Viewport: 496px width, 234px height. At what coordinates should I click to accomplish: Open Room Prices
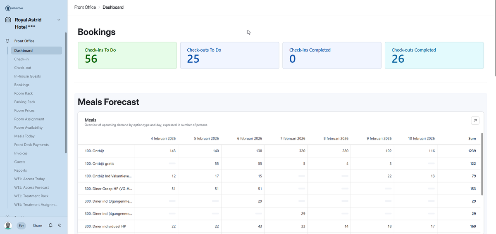pos(24,111)
